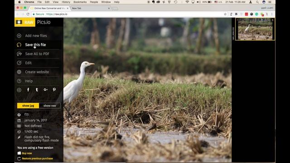Click the Save All to PDF icon
The image size is (290, 163).
coord(19,54)
